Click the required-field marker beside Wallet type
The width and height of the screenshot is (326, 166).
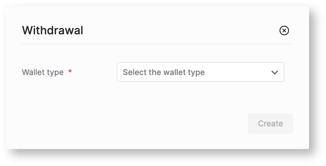(x=70, y=72)
